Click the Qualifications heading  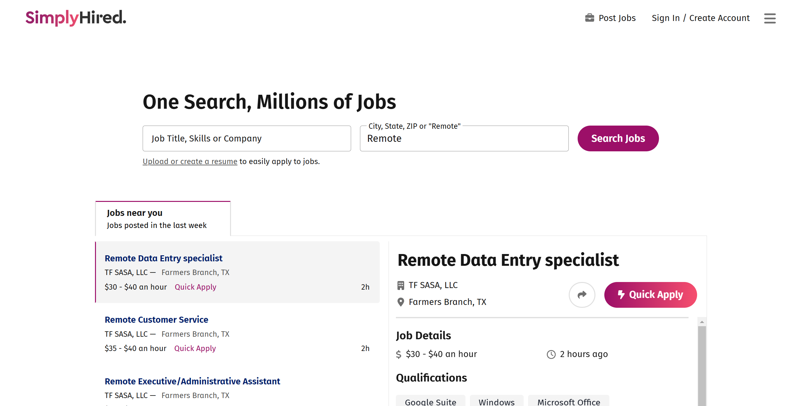[431, 378]
